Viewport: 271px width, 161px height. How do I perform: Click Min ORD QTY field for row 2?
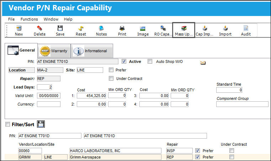(117, 104)
